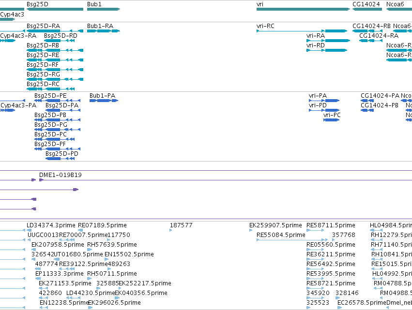Select EST EK296026.5prime
Viewport: 412px width, 310px height.
[90, 308]
